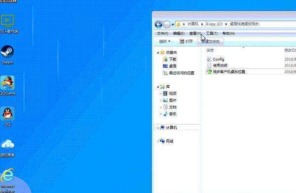The height and width of the screenshot is (193, 296).
Task: Click the folder icon in address bar
Action: [x=179, y=24]
